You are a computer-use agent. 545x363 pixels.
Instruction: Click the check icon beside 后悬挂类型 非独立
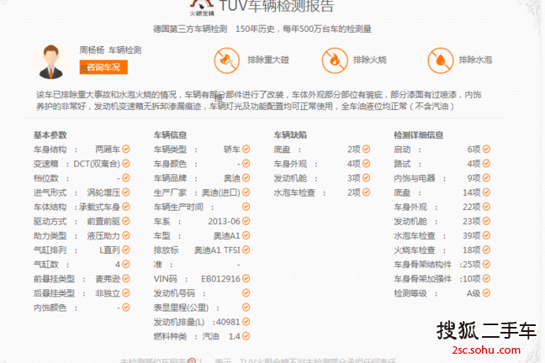(x=126, y=293)
